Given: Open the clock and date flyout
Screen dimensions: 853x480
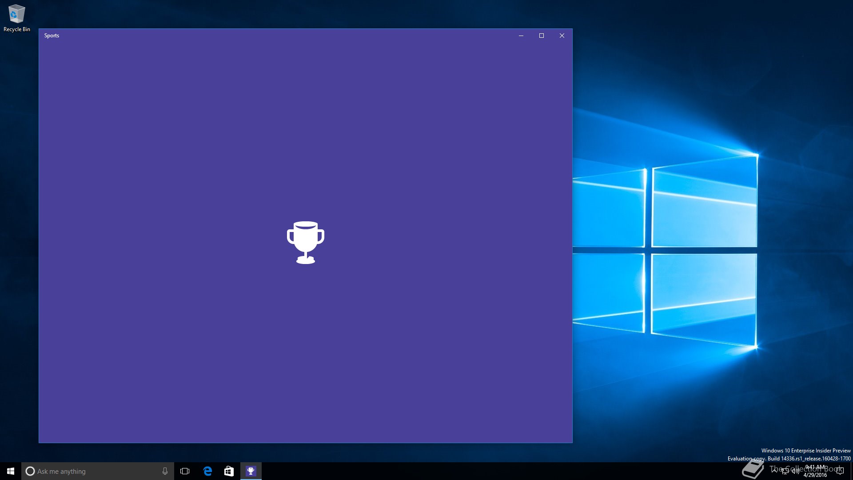Looking at the screenshot, I should pos(815,471).
